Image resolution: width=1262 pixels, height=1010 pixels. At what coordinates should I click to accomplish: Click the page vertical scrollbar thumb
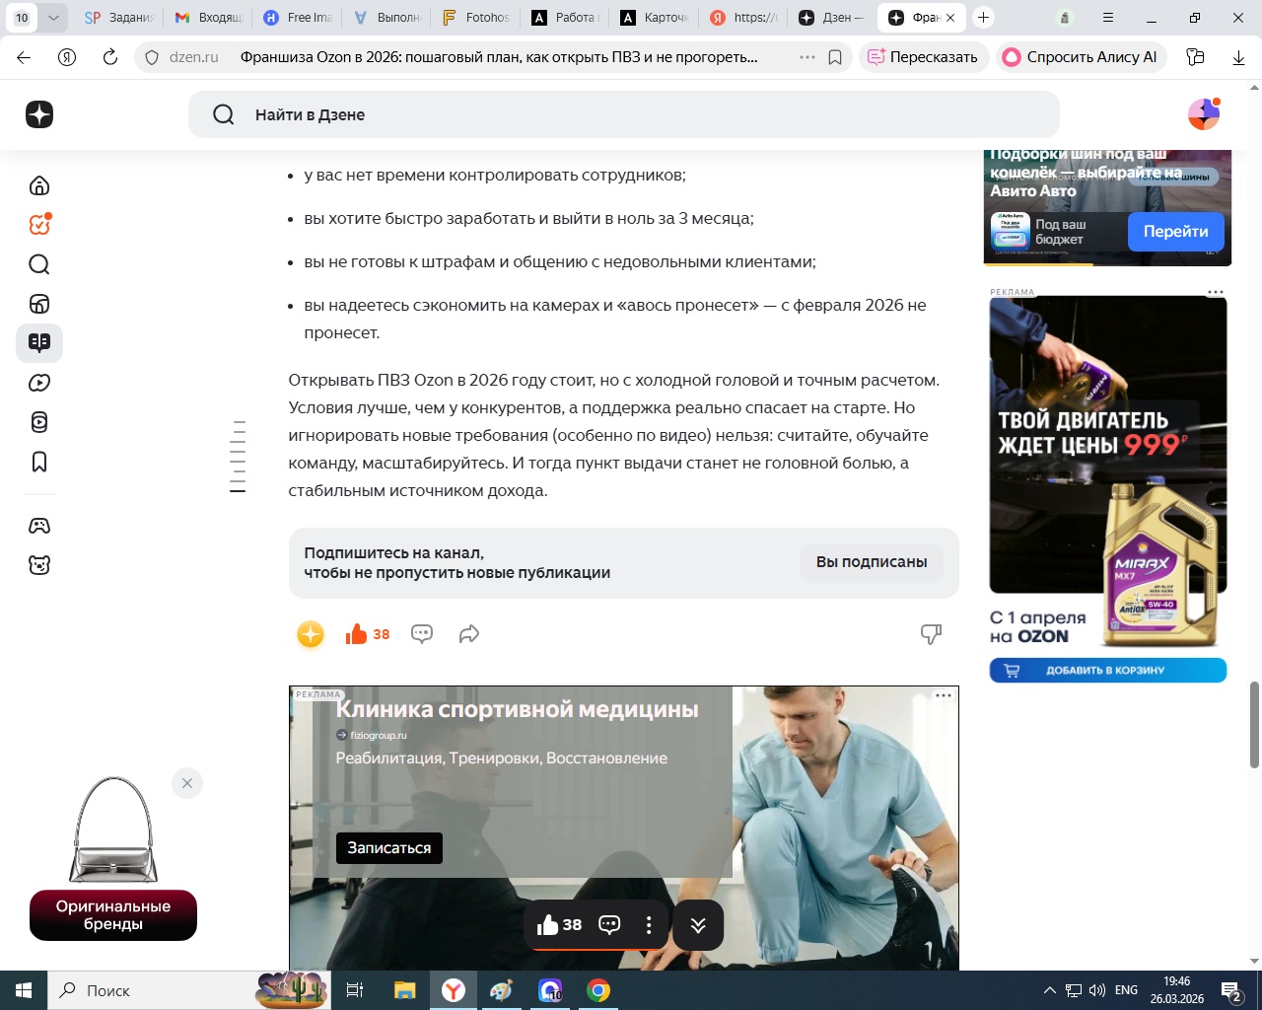point(1254,725)
